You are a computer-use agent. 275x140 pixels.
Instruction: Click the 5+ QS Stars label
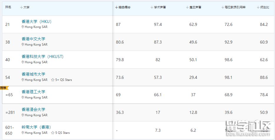(x=64, y=80)
